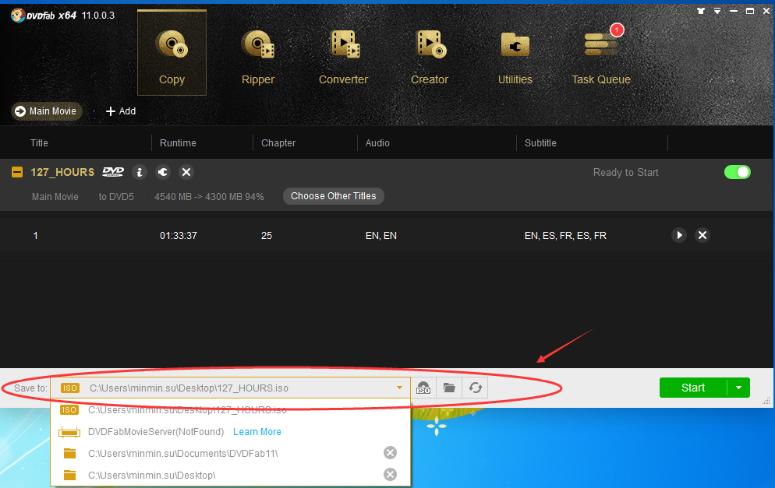Screen dimensions: 775x488
Task: Expand the Save to path dropdown
Action: [x=399, y=388]
